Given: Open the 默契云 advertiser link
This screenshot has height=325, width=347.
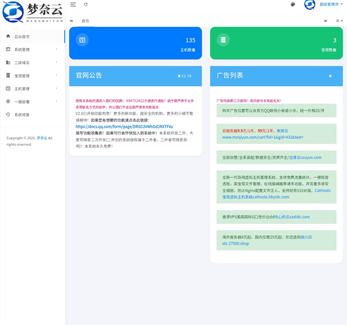Looking at the screenshot, I should (283, 131).
